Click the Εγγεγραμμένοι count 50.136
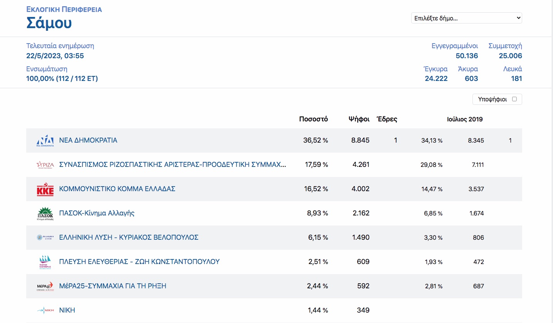553x323 pixels. [467, 56]
